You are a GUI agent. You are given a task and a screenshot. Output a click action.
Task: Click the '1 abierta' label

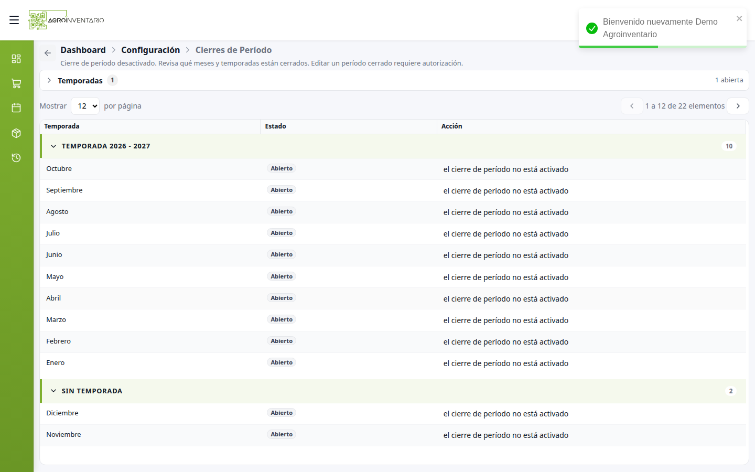[729, 80]
